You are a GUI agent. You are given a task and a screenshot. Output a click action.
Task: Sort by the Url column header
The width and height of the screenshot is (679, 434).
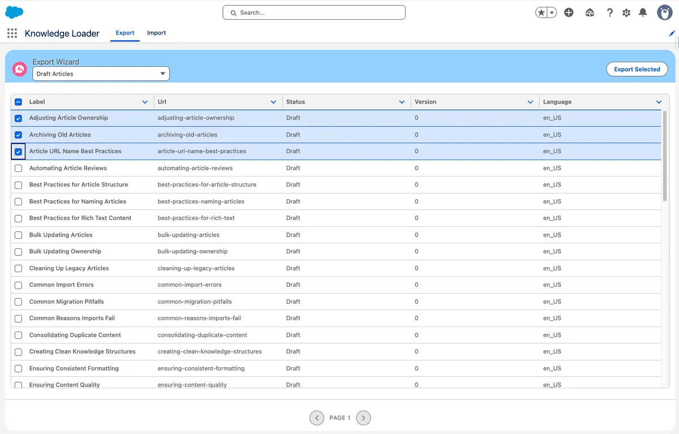162,102
